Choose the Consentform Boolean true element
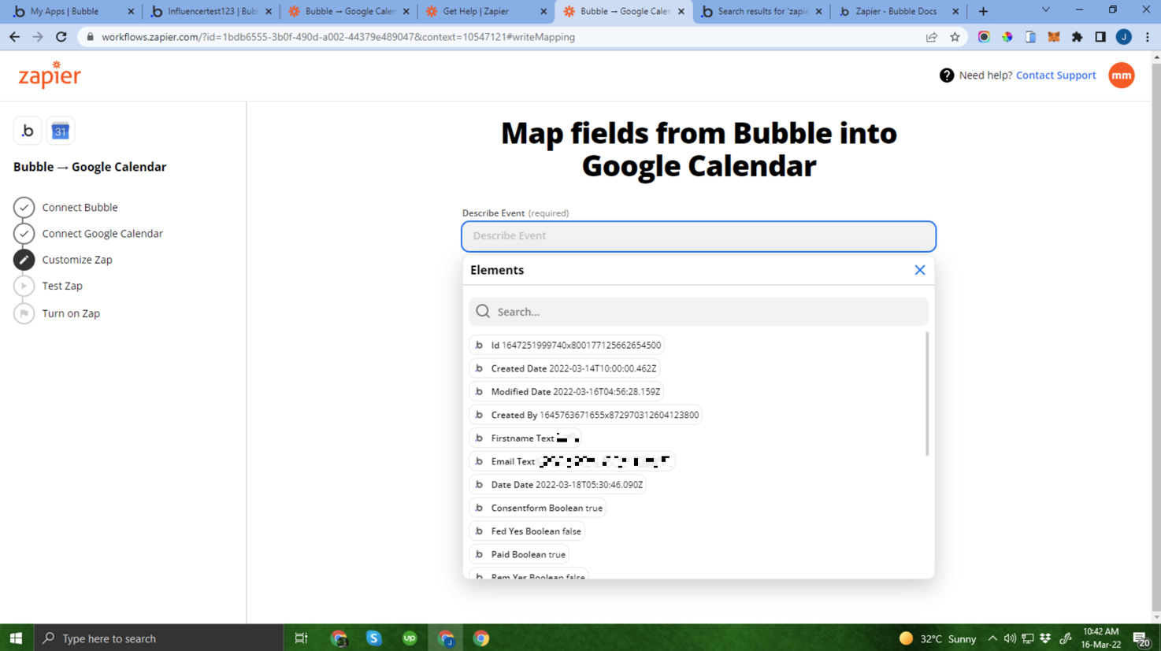This screenshot has height=651, width=1161. (546, 509)
